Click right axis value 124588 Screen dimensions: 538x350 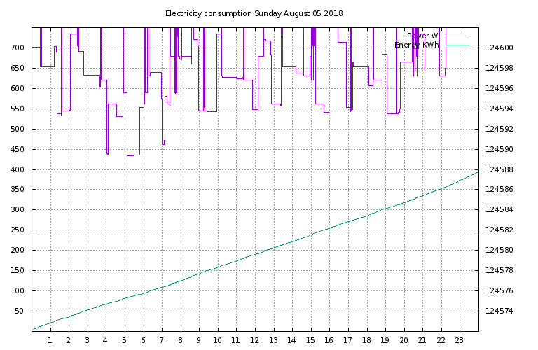[x=499, y=169]
